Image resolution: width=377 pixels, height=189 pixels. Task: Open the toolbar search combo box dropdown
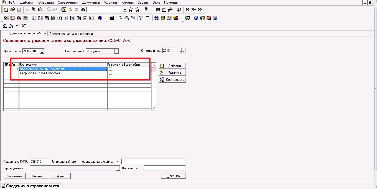pyautogui.click(x=125, y=10)
